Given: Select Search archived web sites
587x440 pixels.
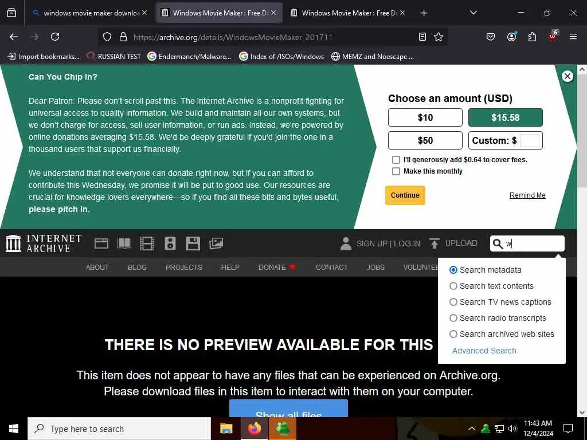Looking at the screenshot, I should coord(453,334).
